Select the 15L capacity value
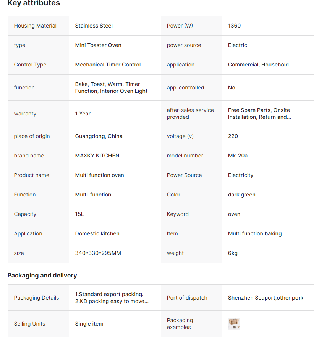The image size is (319, 347). 79,214
